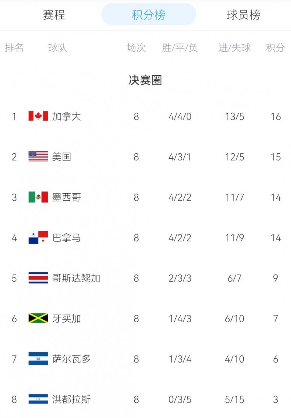The width and height of the screenshot is (291, 418).
Task: Tap the 进/失球 column header
Action: tap(234, 48)
